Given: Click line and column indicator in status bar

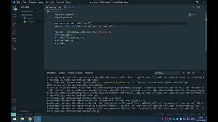Looking at the screenshot, I should point(159,115).
